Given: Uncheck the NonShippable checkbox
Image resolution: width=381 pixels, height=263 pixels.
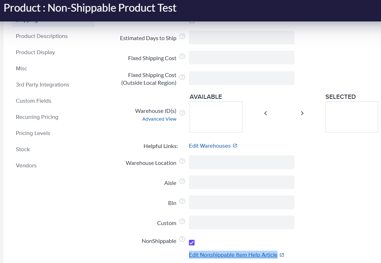Looking at the screenshot, I should pyautogui.click(x=192, y=243).
